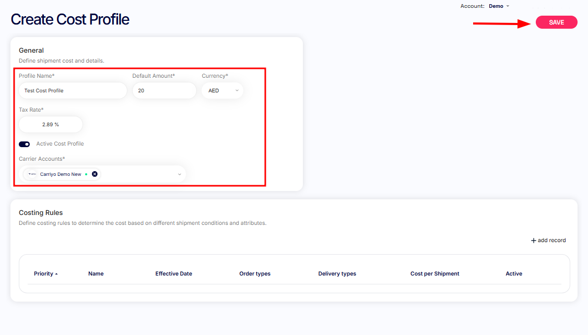Image resolution: width=588 pixels, height=335 pixels.
Task: Open the Currency AED dropdown
Action: point(222,91)
